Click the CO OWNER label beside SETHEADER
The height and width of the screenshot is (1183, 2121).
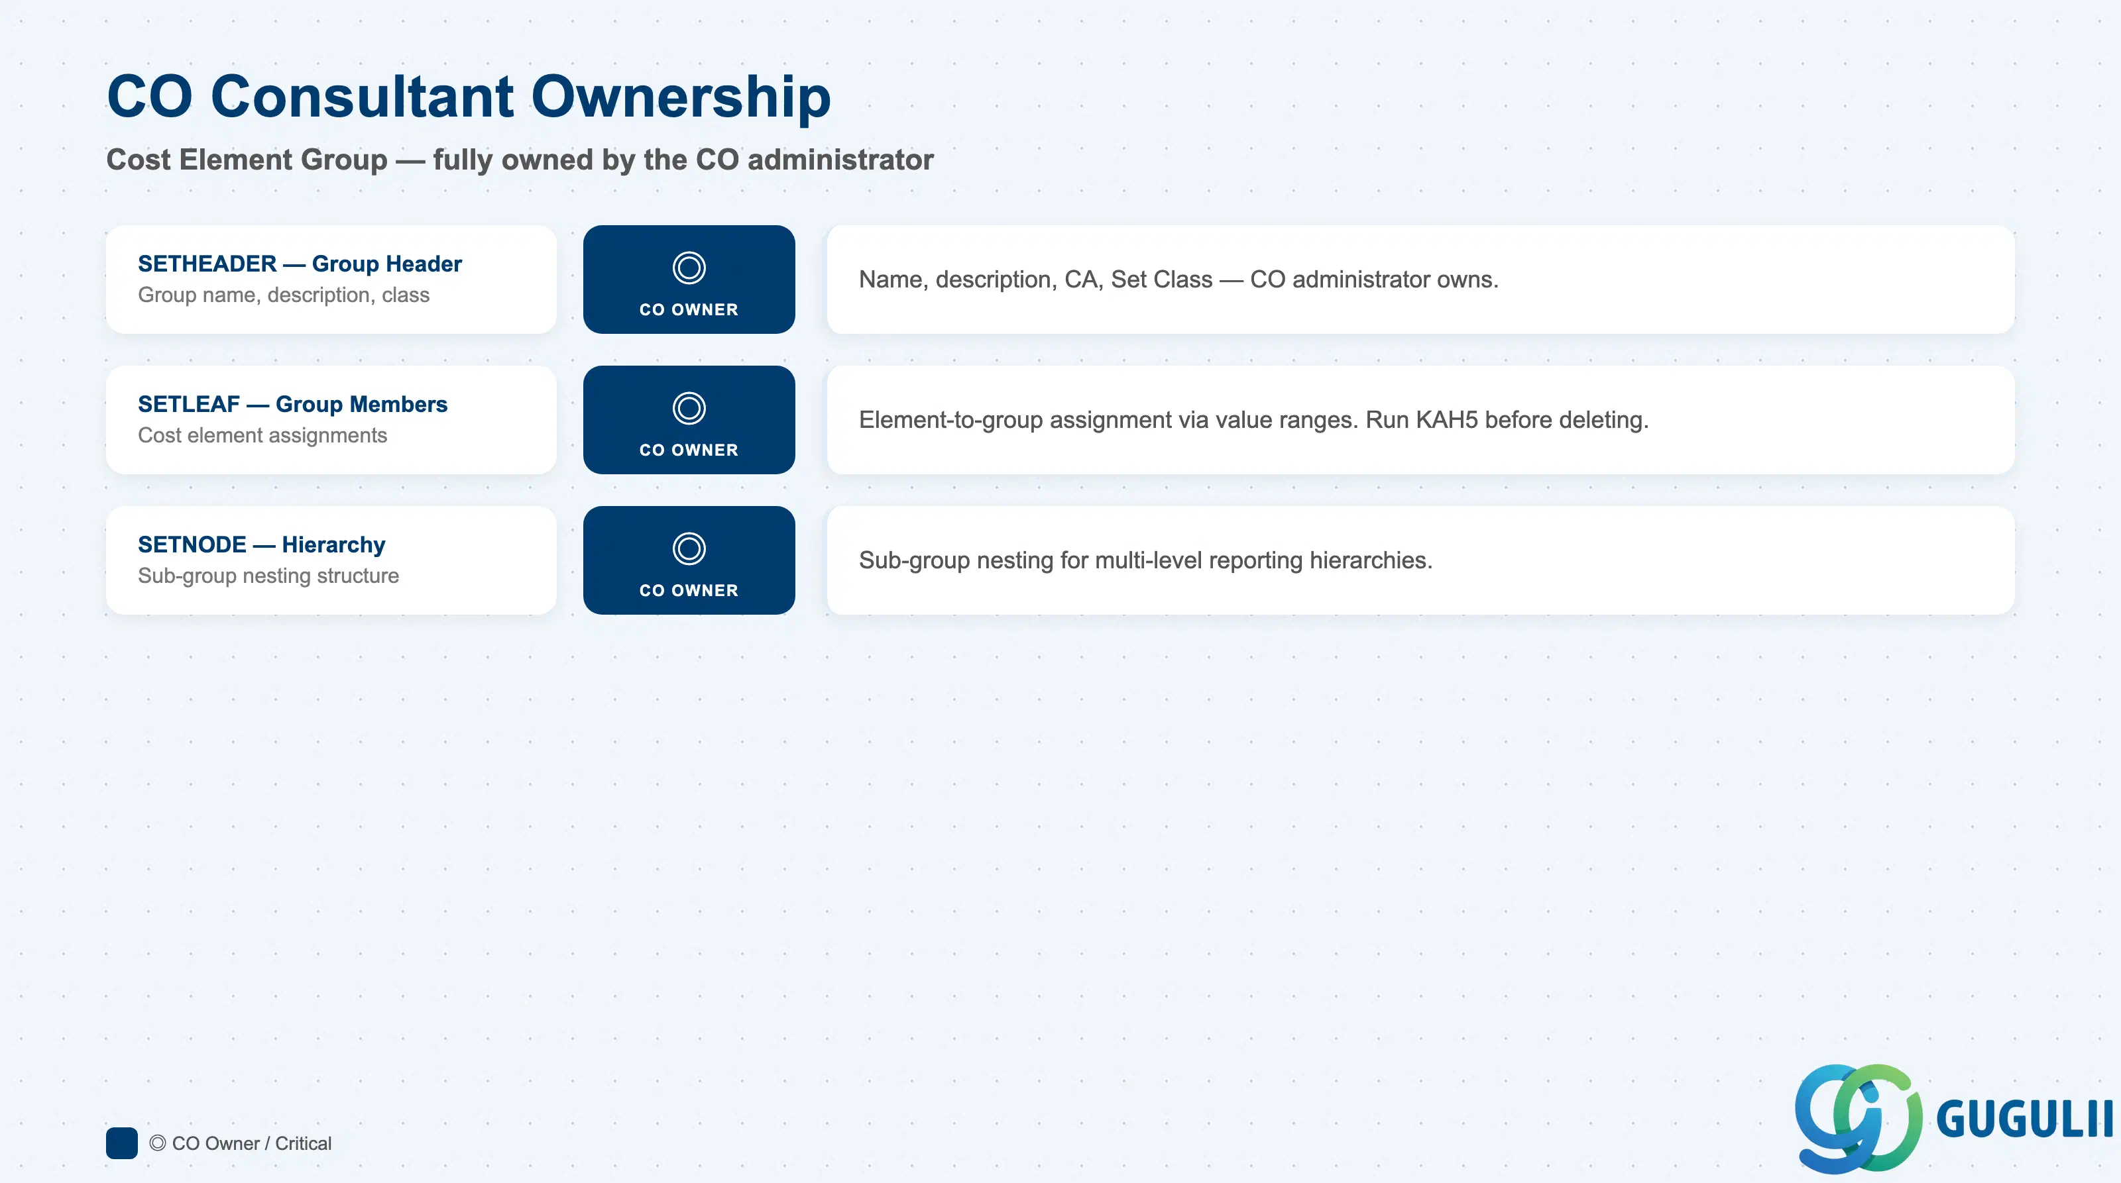pos(689,309)
